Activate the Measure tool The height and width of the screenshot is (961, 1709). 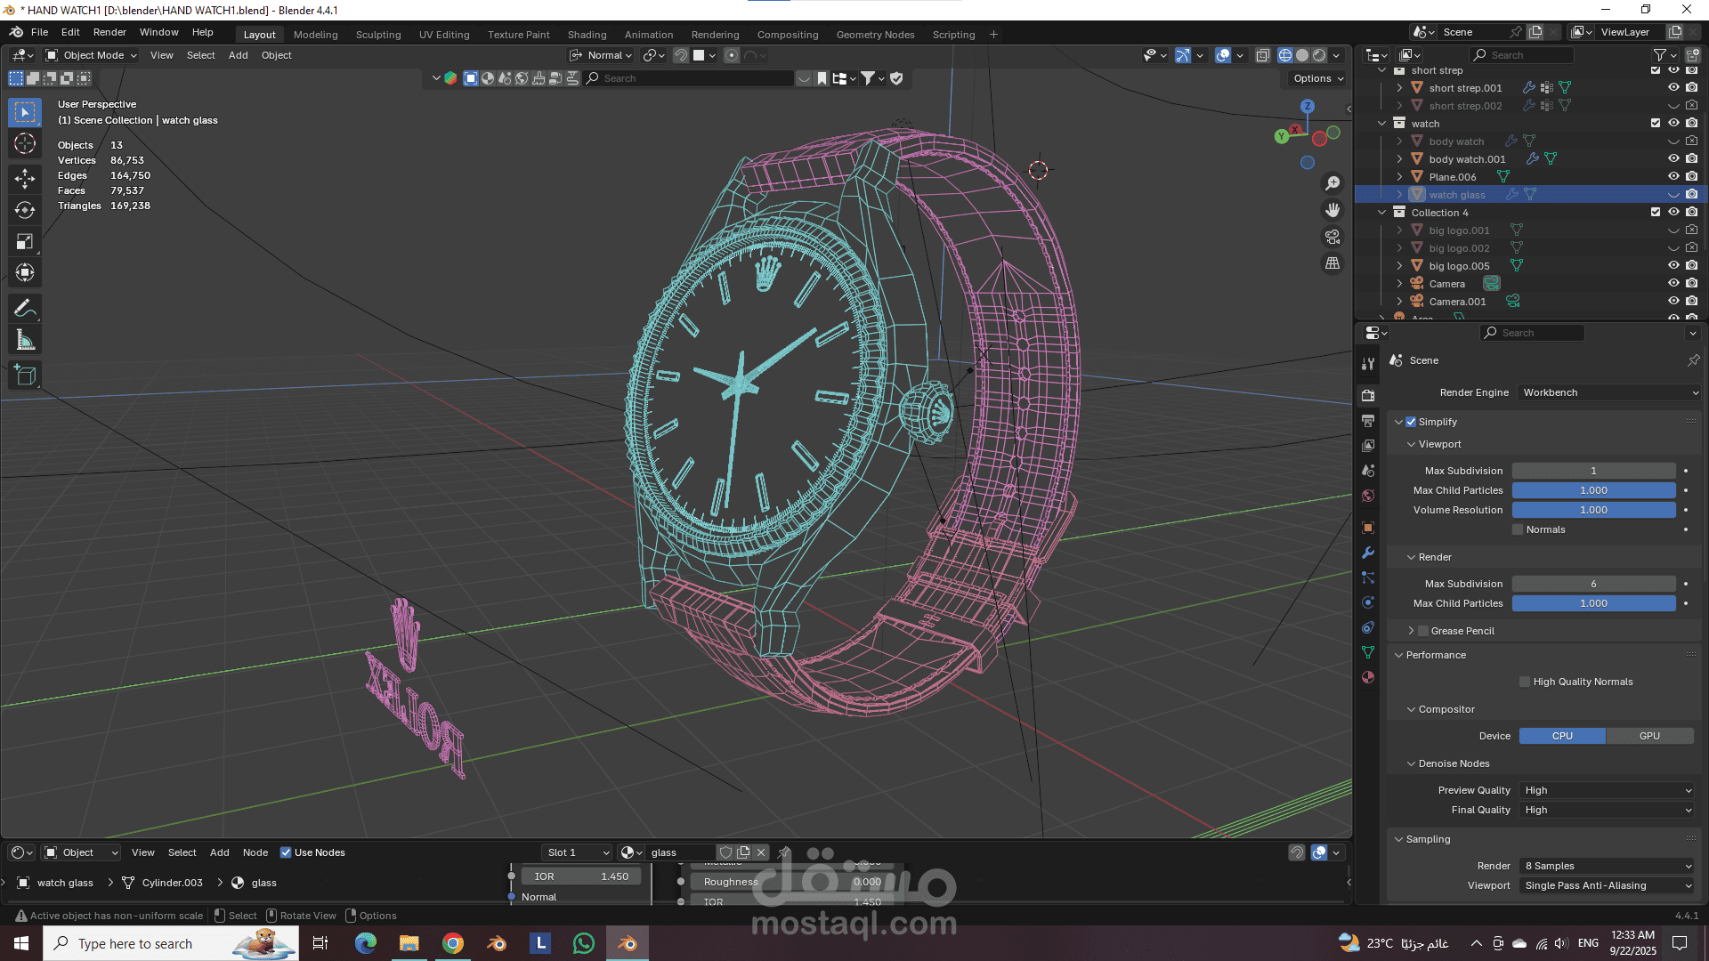(25, 340)
